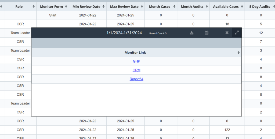The image size is (275, 139).
Task: Sort the Available Cases column
Action: click(242, 7)
